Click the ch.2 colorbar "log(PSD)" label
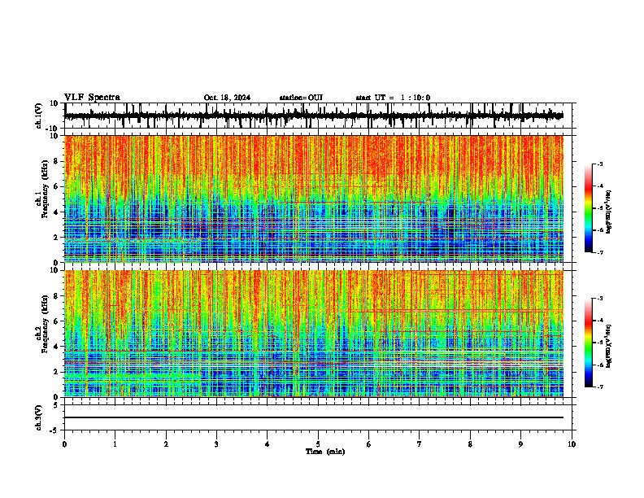This screenshot has height=498, width=644. tap(609, 345)
